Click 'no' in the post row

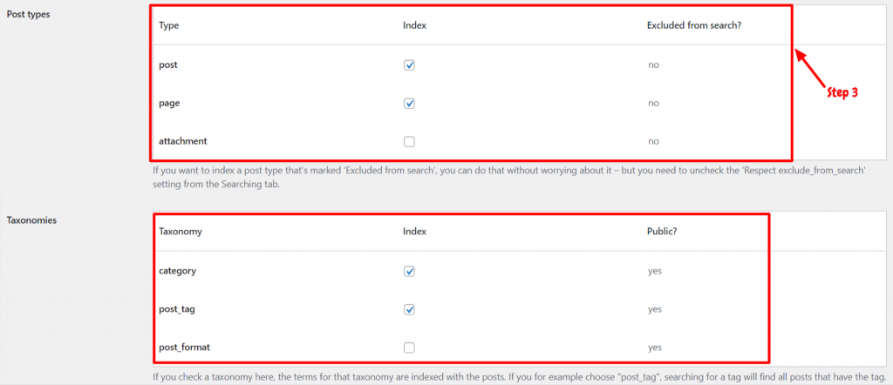pos(653,65)
